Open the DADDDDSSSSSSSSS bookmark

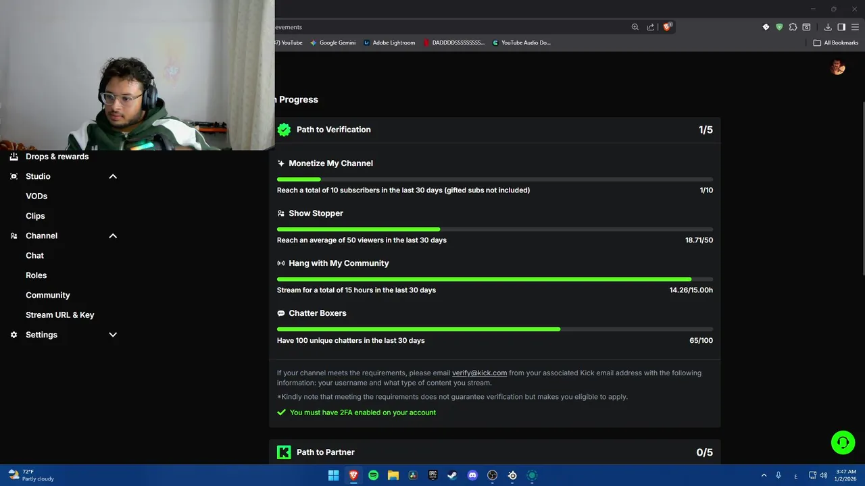[x=454, y=43]
